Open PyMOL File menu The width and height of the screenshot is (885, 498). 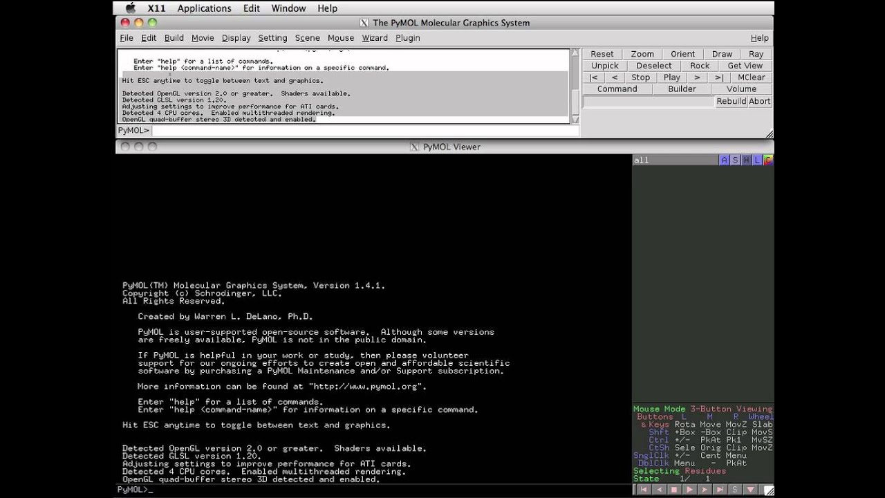tap(127, 38)
